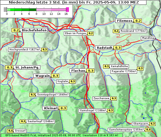This screenshot has height=137, width=161.
Task: Click the Radstadt place label
Action: tap(104, 48)
